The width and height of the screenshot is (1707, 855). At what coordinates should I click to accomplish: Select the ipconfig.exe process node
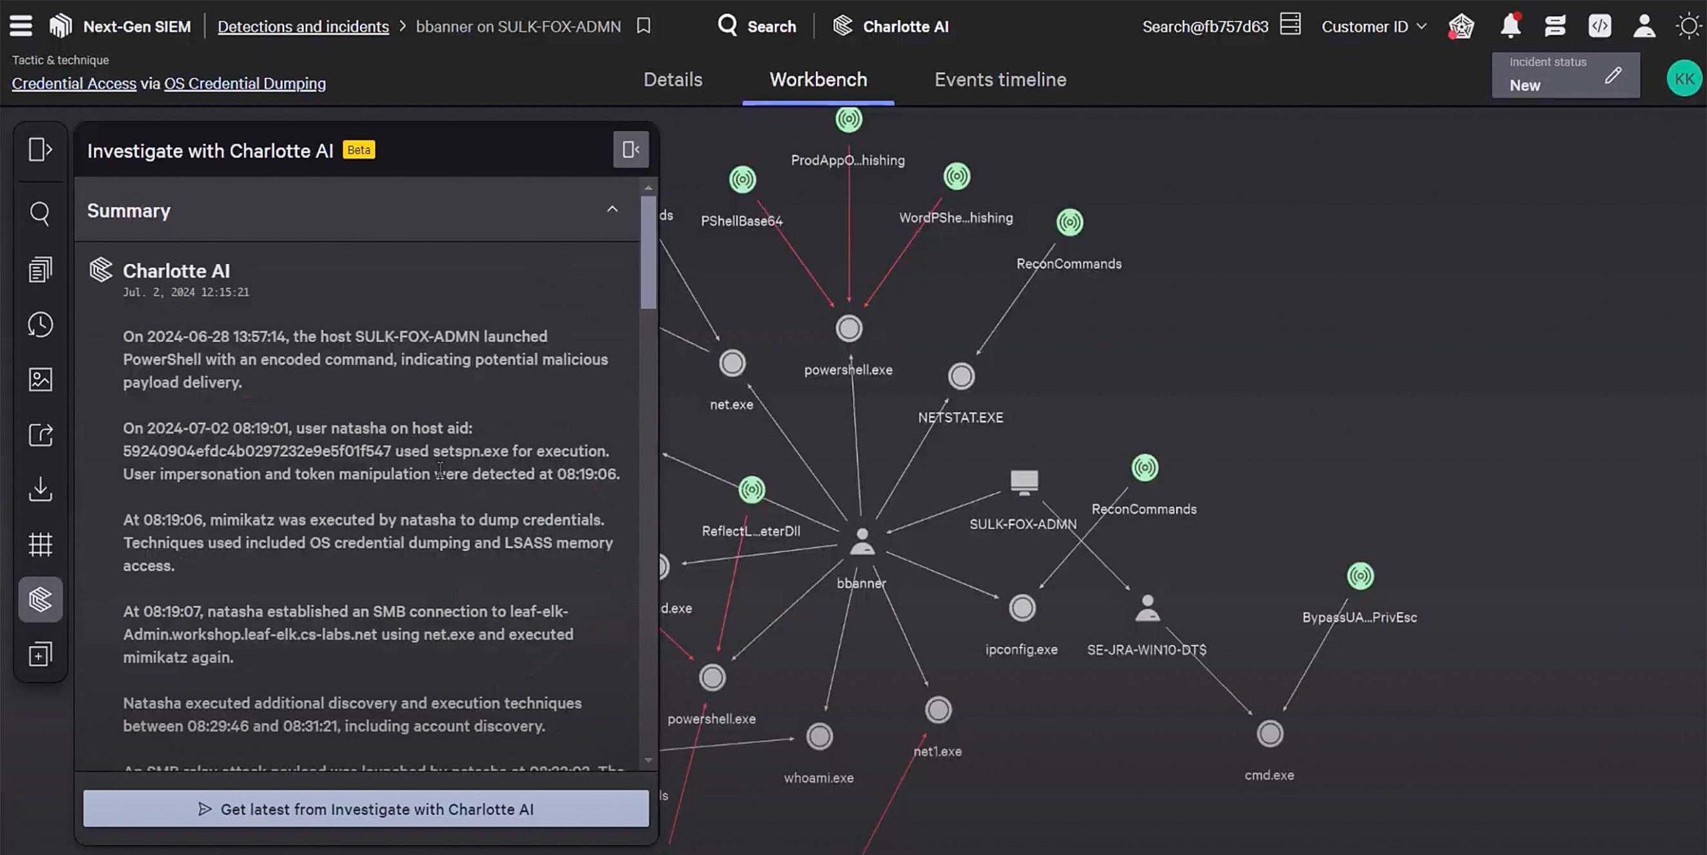(x=1022, y=608)
